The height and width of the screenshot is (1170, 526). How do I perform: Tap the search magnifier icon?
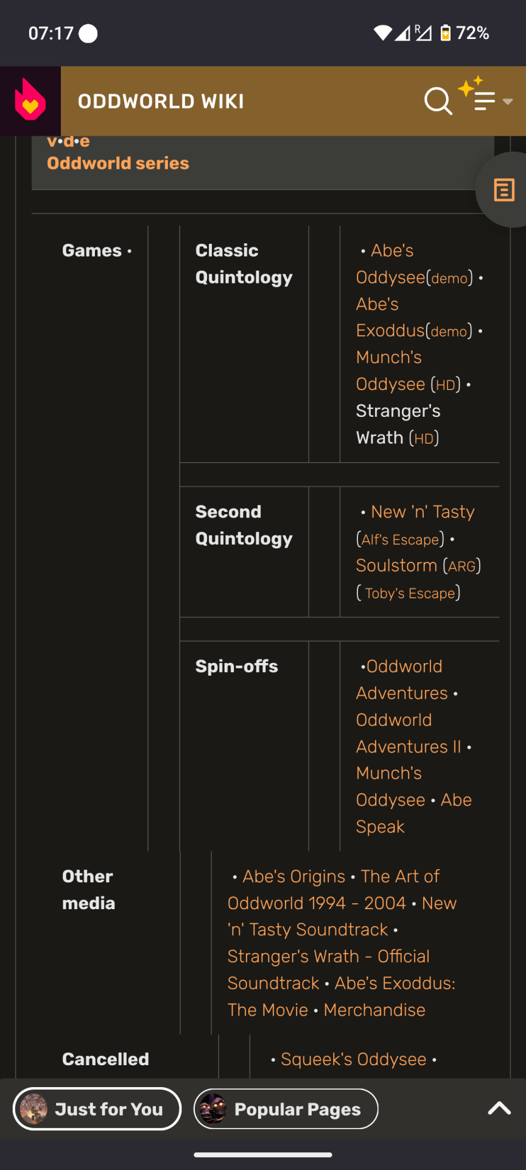[x=438, y=101]
